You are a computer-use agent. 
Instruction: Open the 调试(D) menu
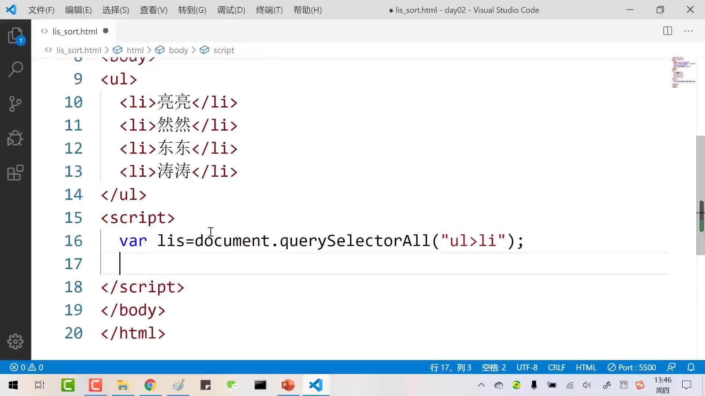pyautogui.click(x=231, y=10)
